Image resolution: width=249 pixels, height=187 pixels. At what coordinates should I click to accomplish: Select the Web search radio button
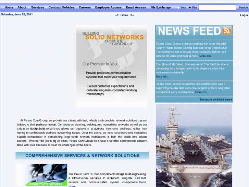coord(178,8)
